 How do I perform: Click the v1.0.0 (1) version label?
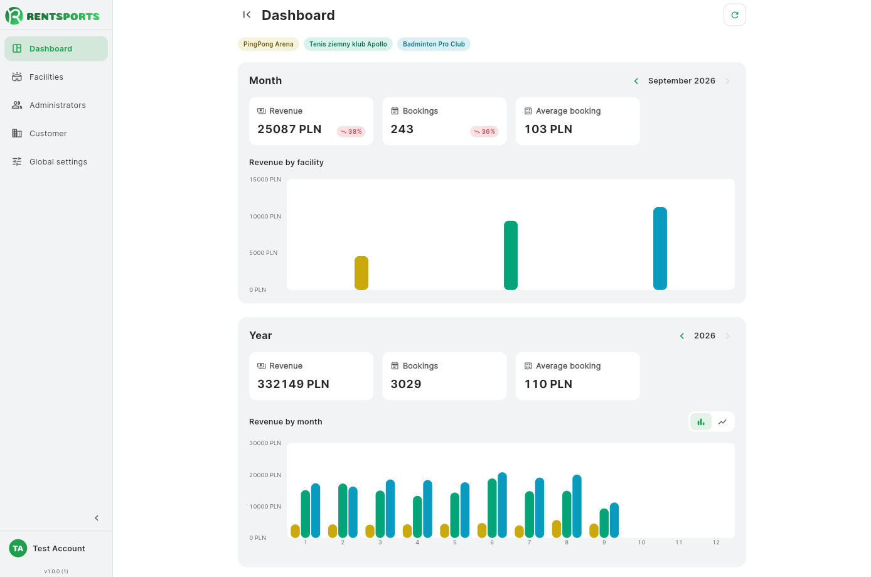pos(56,571)
